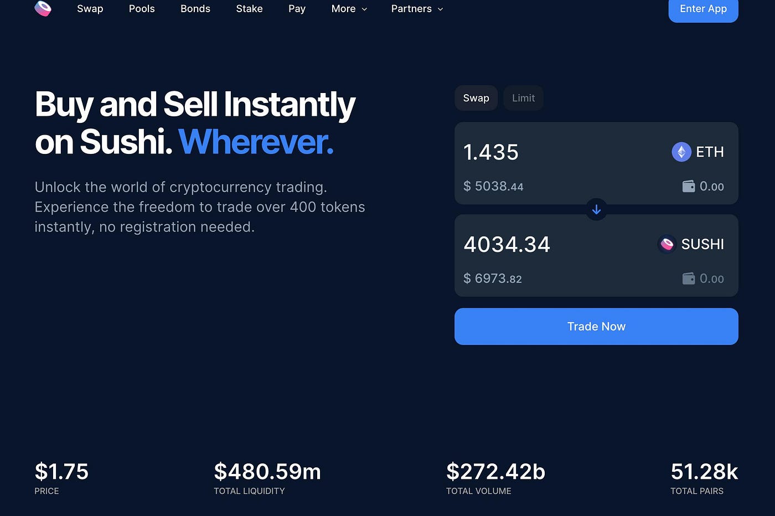The width and height of the screenshot is (775, 516).
Task: Switch to Limit order mode
Action: [x=523, y=98]
